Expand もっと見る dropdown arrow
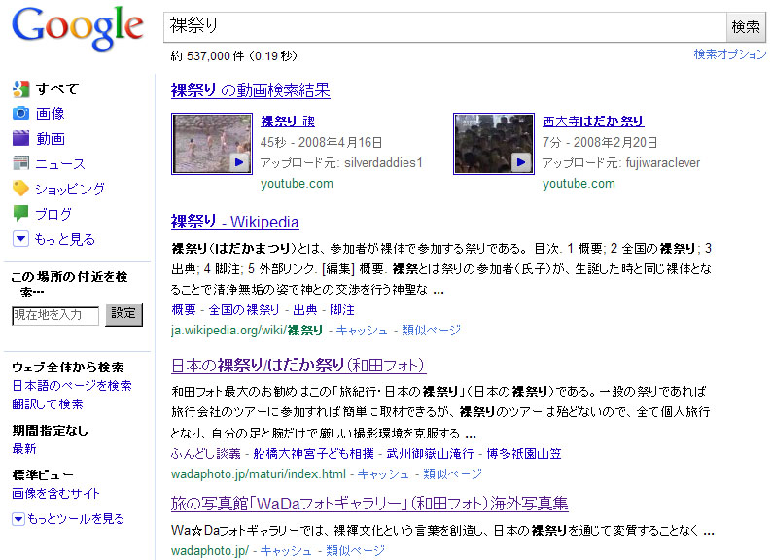 (x=20, y=239)
